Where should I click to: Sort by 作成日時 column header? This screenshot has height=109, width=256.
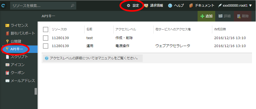click(x=220, y=30)
